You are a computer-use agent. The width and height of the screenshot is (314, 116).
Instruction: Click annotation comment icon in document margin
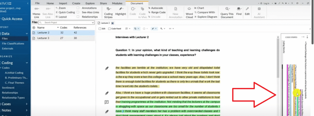(107, 102)
